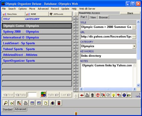Open the Record menu
The height and width of the screenshot is (116, 142).
55,9
